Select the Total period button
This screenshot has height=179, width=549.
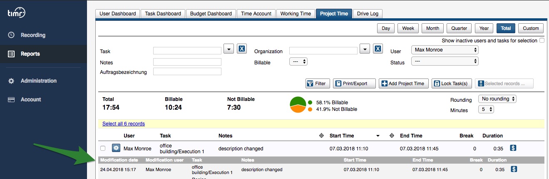click(x=506, y=28)
